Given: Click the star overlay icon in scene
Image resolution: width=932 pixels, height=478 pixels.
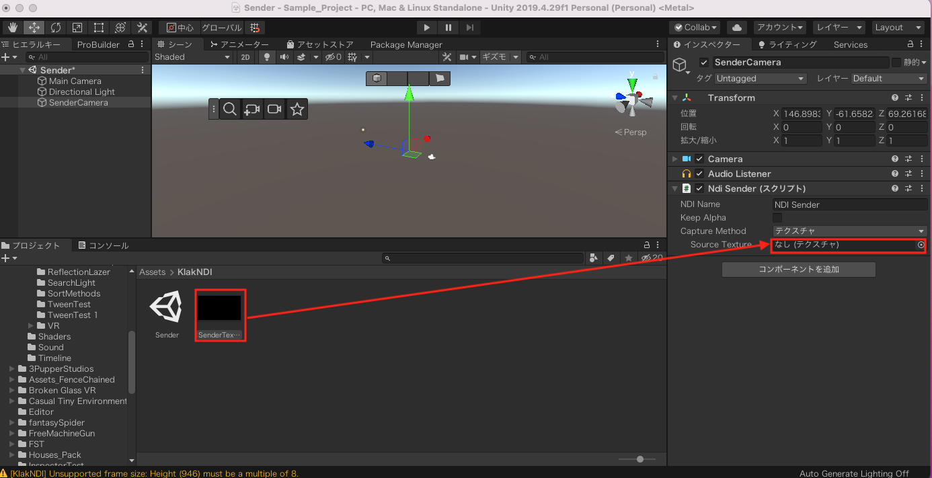Looking at the screenshot, I should (x=297, y=109).
